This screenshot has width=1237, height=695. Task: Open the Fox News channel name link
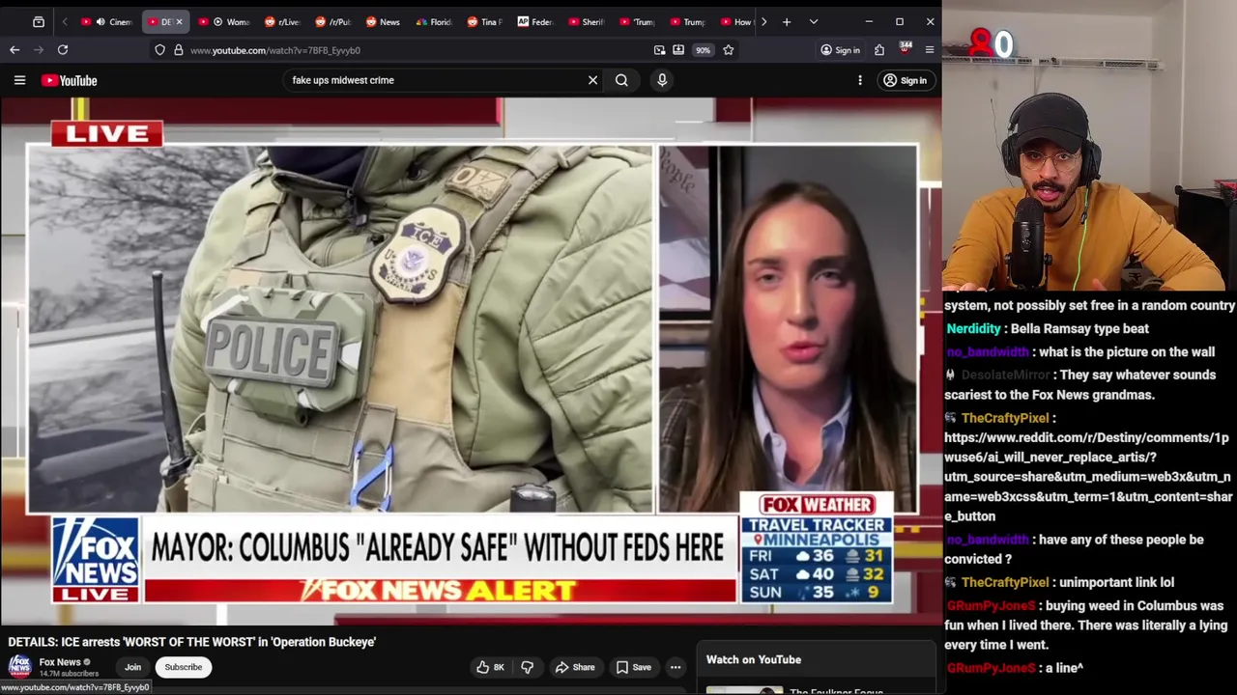click(x=60, y=662)
